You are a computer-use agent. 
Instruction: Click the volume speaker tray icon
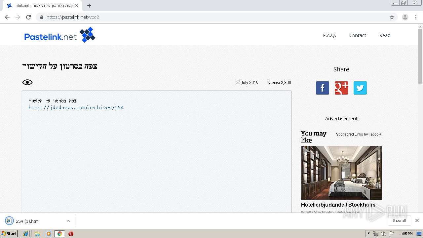(x=383, y=234)
